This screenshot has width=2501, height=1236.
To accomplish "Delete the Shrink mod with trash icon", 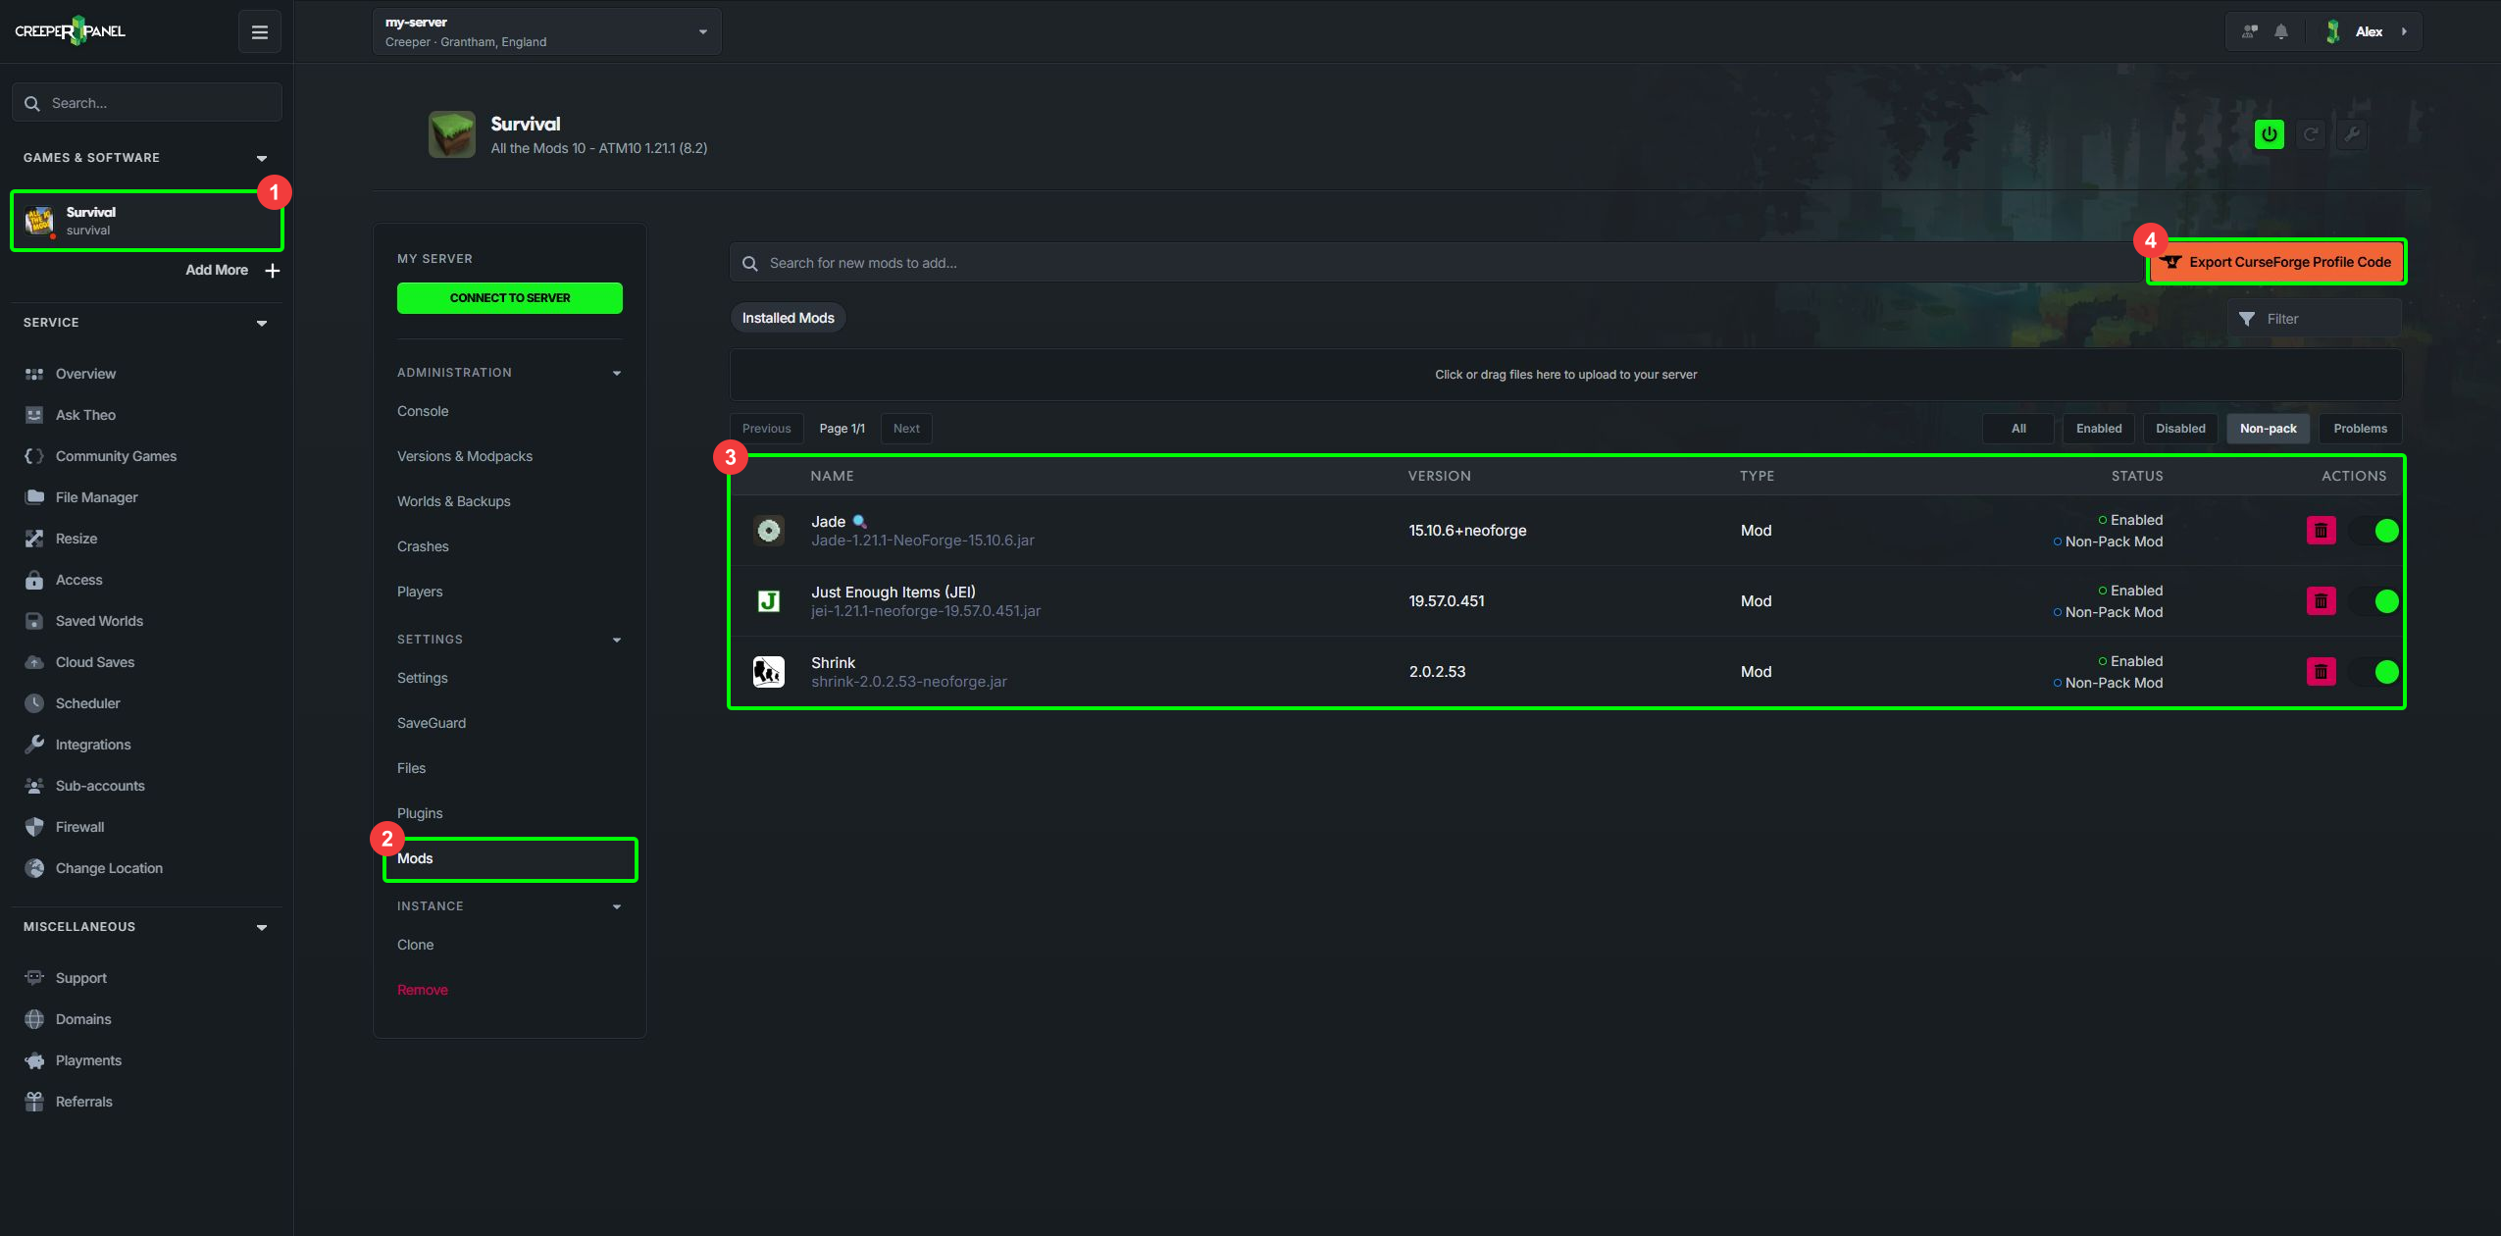I will coord(2321,672).
